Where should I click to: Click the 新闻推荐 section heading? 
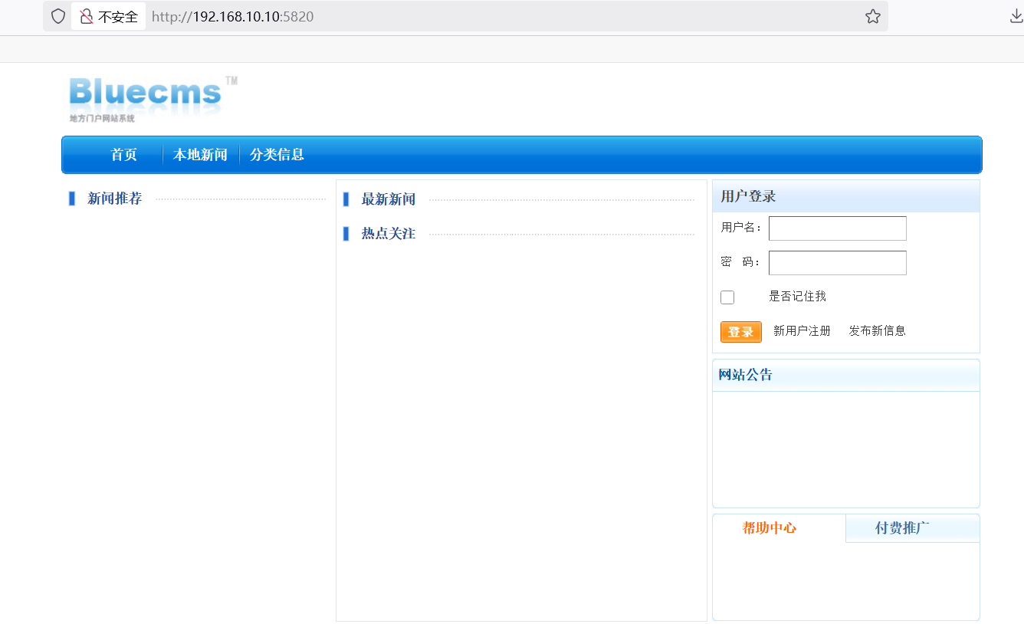[x=114, y=199]
